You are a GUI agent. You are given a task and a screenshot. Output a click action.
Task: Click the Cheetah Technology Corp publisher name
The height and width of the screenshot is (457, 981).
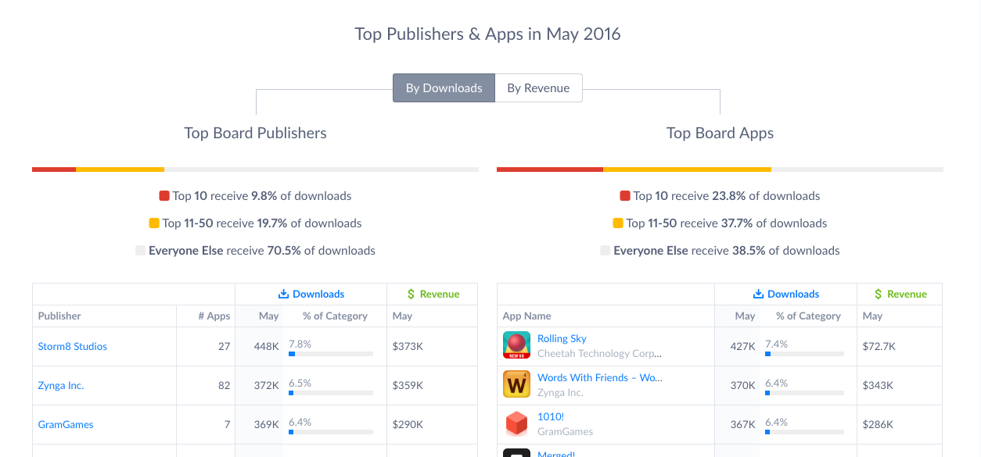[599, 353]
